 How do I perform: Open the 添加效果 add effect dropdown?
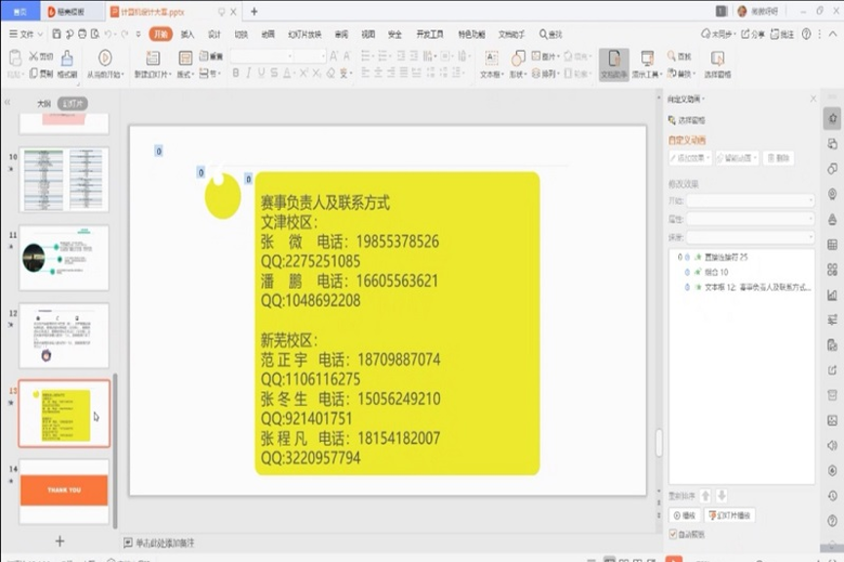pyautogui.click(x=690, y=158)
